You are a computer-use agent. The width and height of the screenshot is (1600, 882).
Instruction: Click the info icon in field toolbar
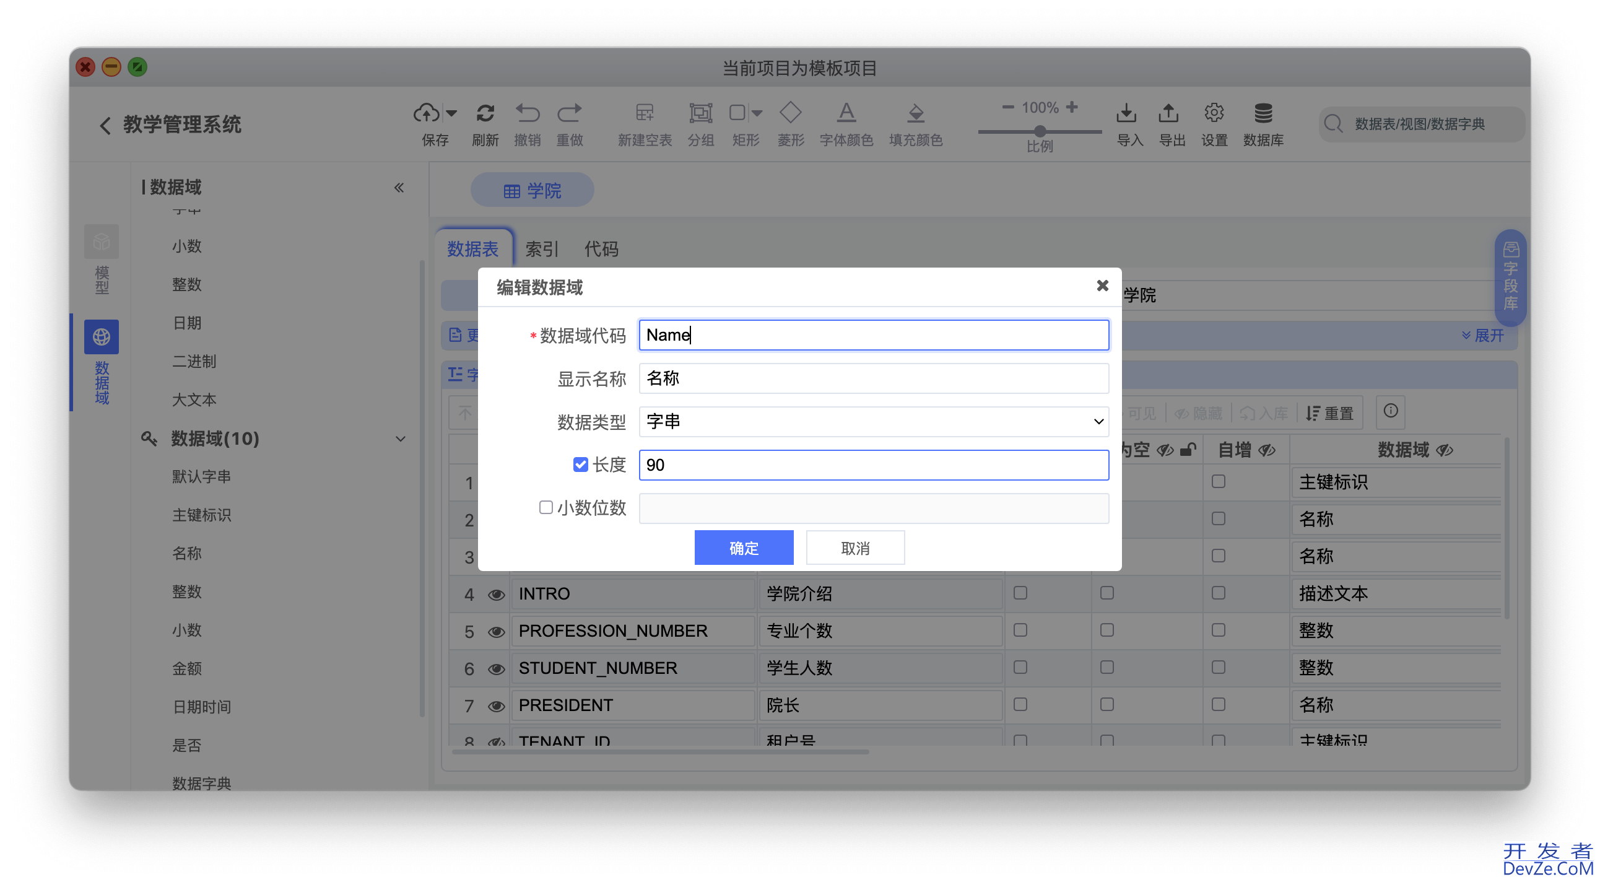[x=1390, y=411]
